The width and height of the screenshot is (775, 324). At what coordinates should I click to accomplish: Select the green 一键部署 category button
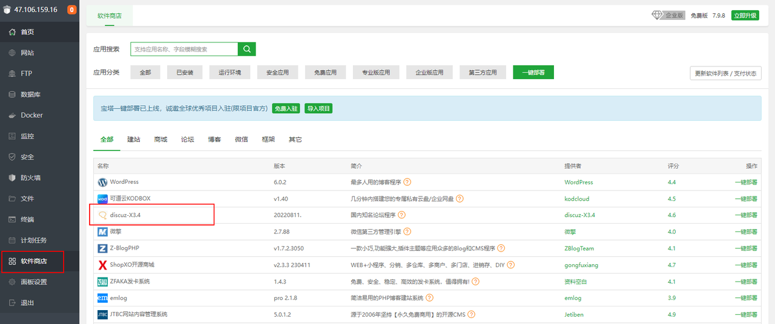click(x=533, y=73)
